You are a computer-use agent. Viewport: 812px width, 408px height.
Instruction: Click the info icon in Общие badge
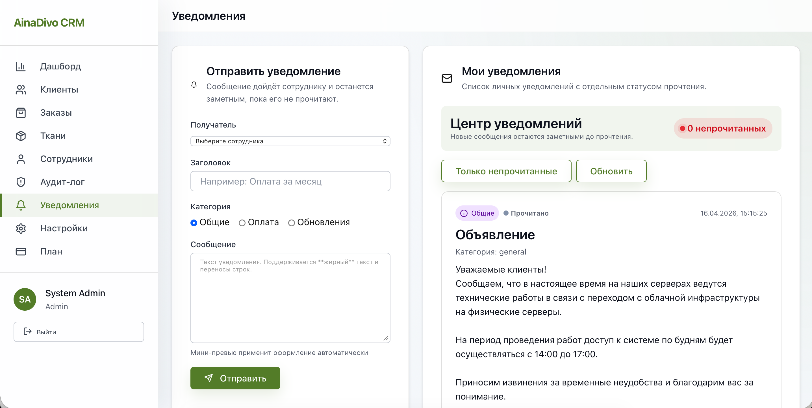(464, 213)
